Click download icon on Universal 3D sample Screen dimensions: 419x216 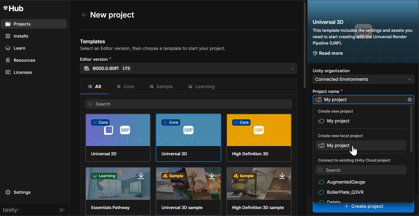(x=212, y=176)
